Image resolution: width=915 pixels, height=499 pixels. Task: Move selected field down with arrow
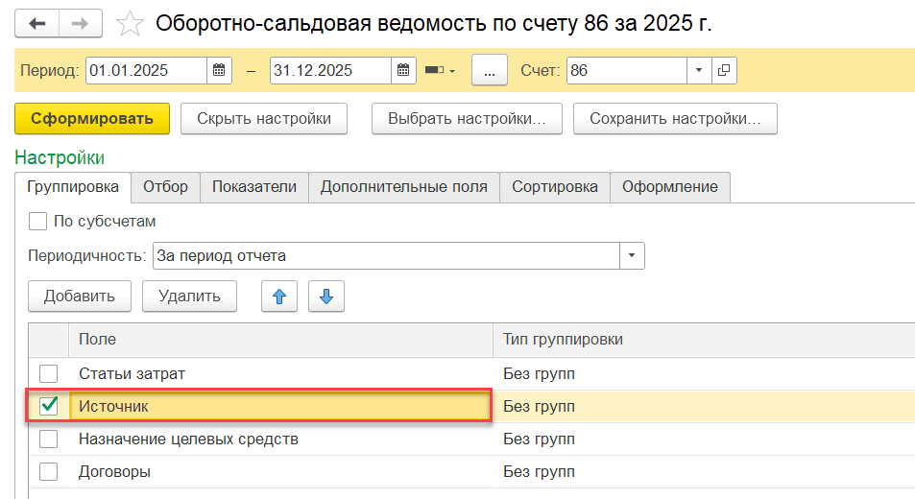[x=325, y=297]
